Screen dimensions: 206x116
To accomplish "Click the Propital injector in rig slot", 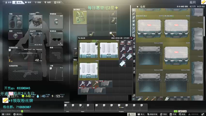I will (x=113, y=35).
